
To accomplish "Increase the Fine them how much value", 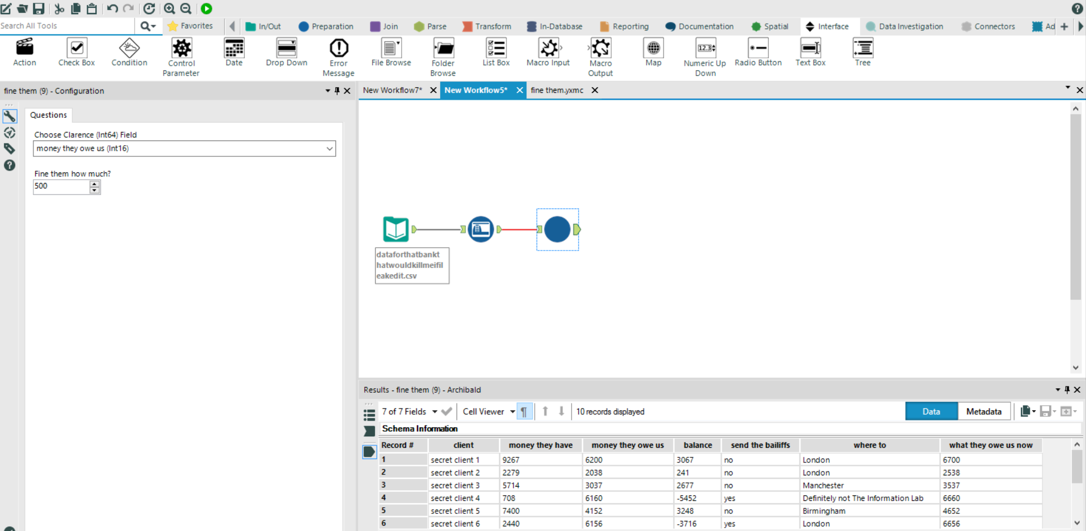I will point(95,183).
